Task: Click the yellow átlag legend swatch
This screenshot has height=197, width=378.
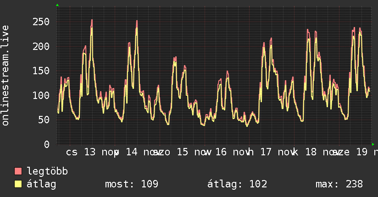Action: click(x=18, y=184)
